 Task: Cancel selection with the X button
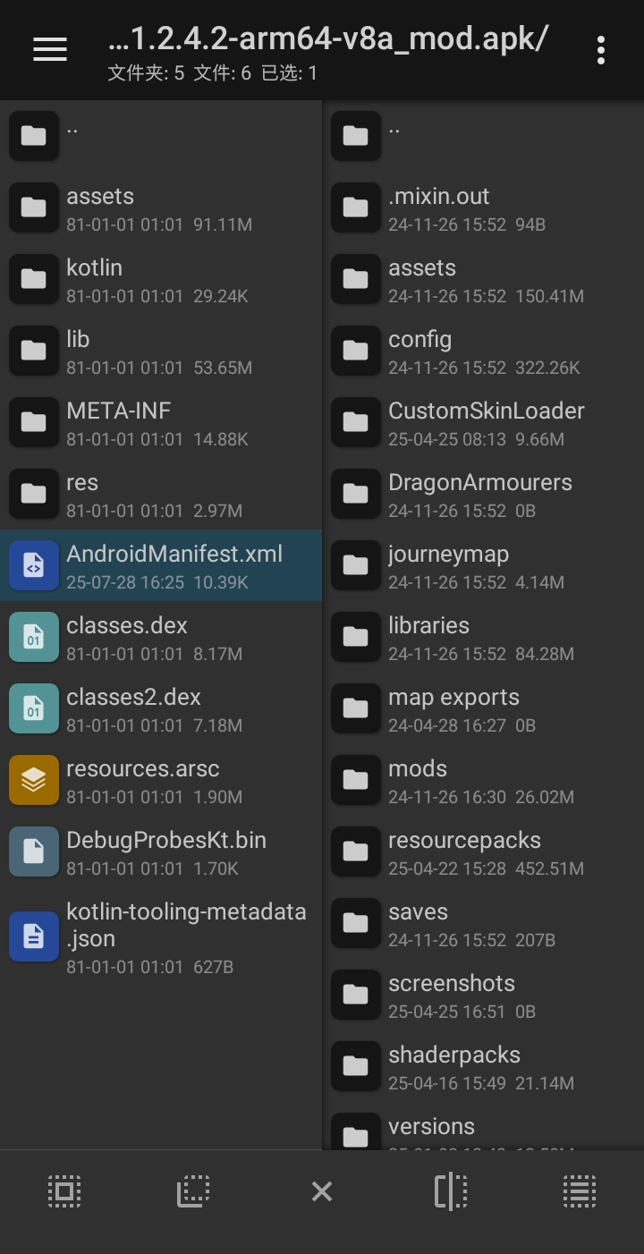(x=321, y=1191)
